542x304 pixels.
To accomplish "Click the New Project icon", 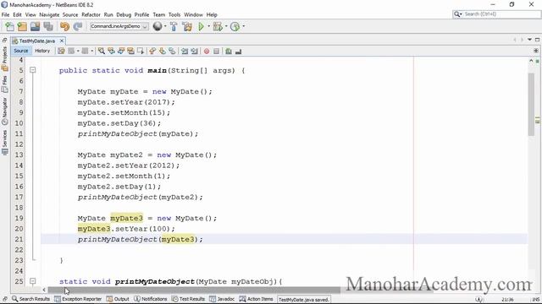I will pos(22,26).
